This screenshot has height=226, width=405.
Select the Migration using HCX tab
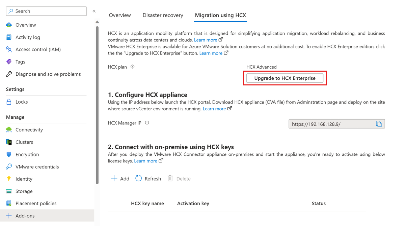(x=220, y=15)
